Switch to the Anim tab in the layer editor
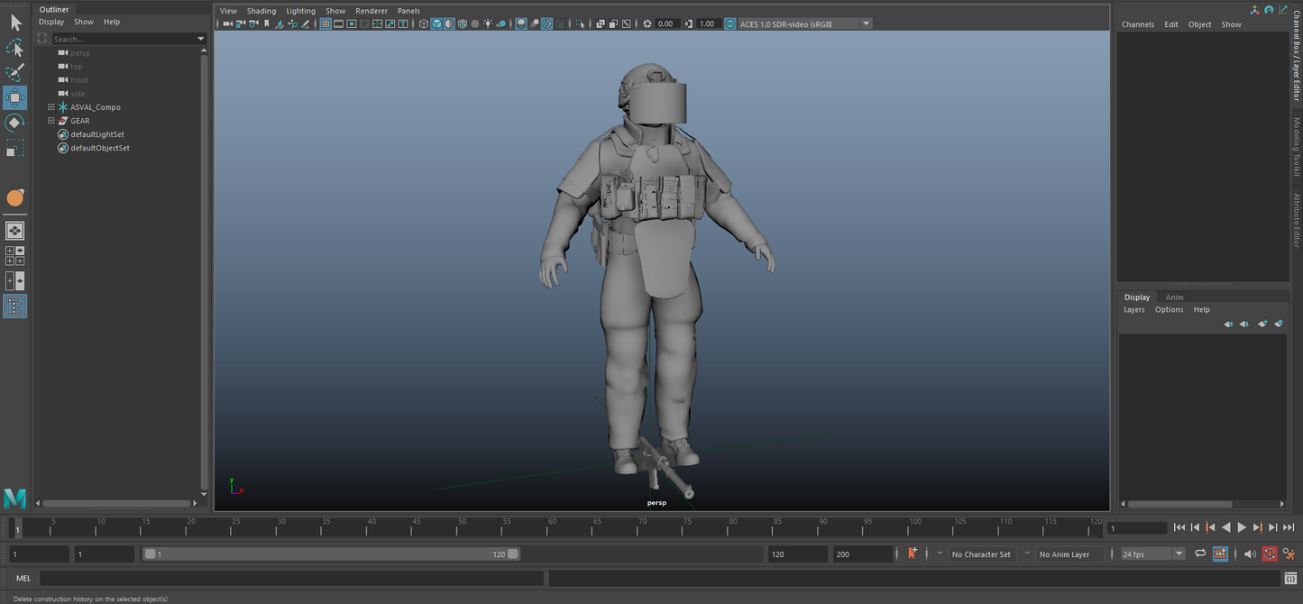 pyautogui.click(x=1174, y=297)
